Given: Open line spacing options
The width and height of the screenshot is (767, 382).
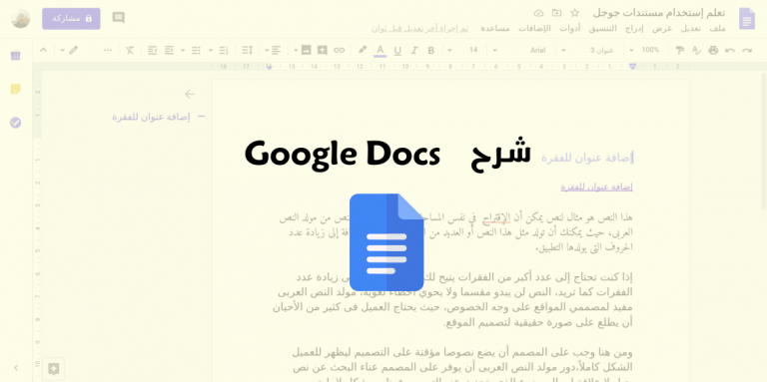Looking at the screenshot, I should point(247,50).
